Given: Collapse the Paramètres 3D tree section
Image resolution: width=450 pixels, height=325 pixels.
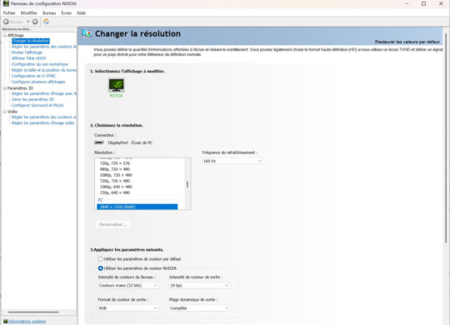Looking at the screenshot, I should click(x=5, y=88).
